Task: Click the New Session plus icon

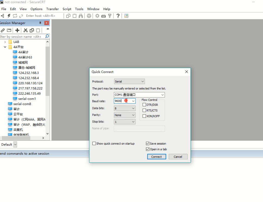Action: click(x=17, y=30)
